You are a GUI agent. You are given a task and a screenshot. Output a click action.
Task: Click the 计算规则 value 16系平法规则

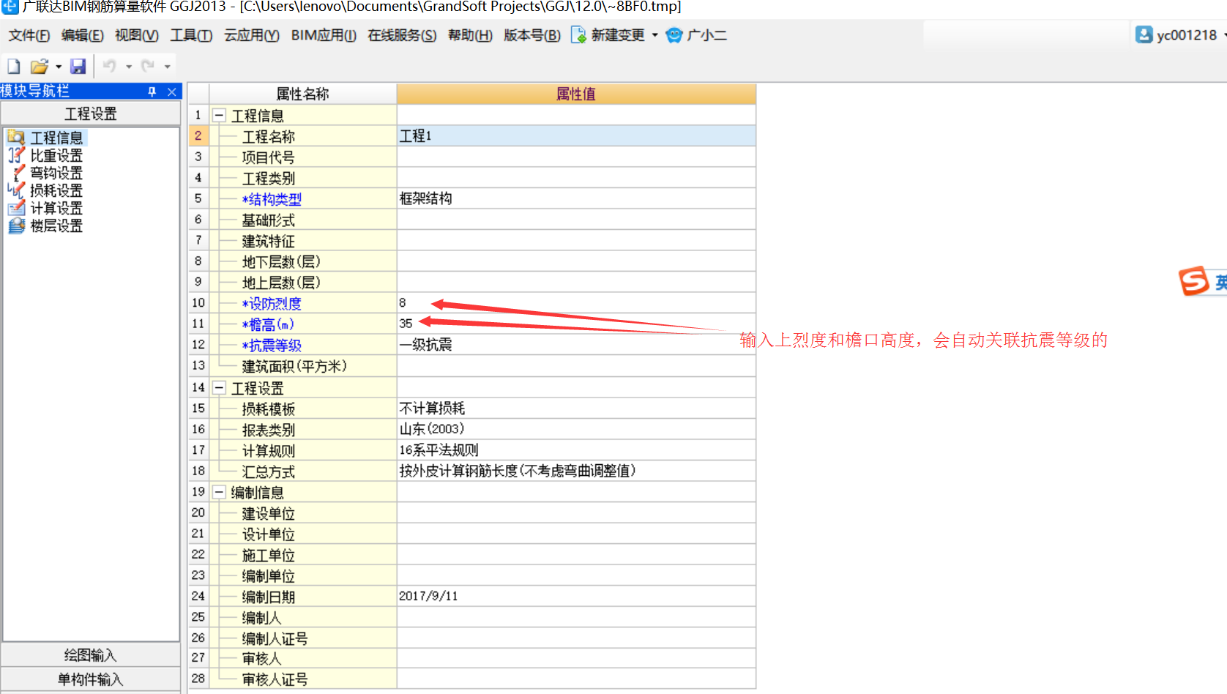(576, 449)
